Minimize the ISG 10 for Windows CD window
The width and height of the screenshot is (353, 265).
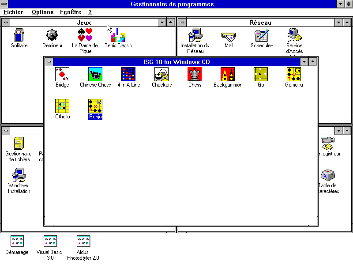(x=304, y=62)
